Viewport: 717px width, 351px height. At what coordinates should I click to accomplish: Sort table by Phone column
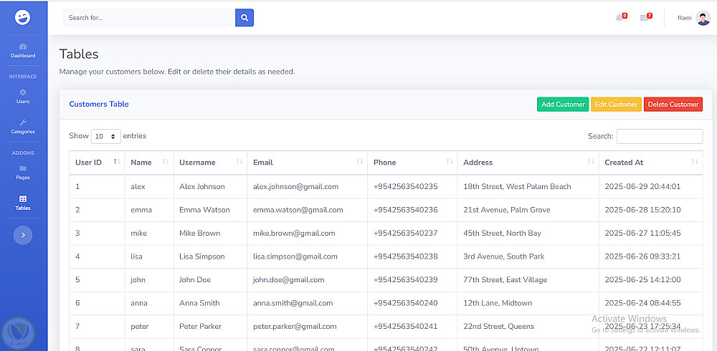[412, 162]
